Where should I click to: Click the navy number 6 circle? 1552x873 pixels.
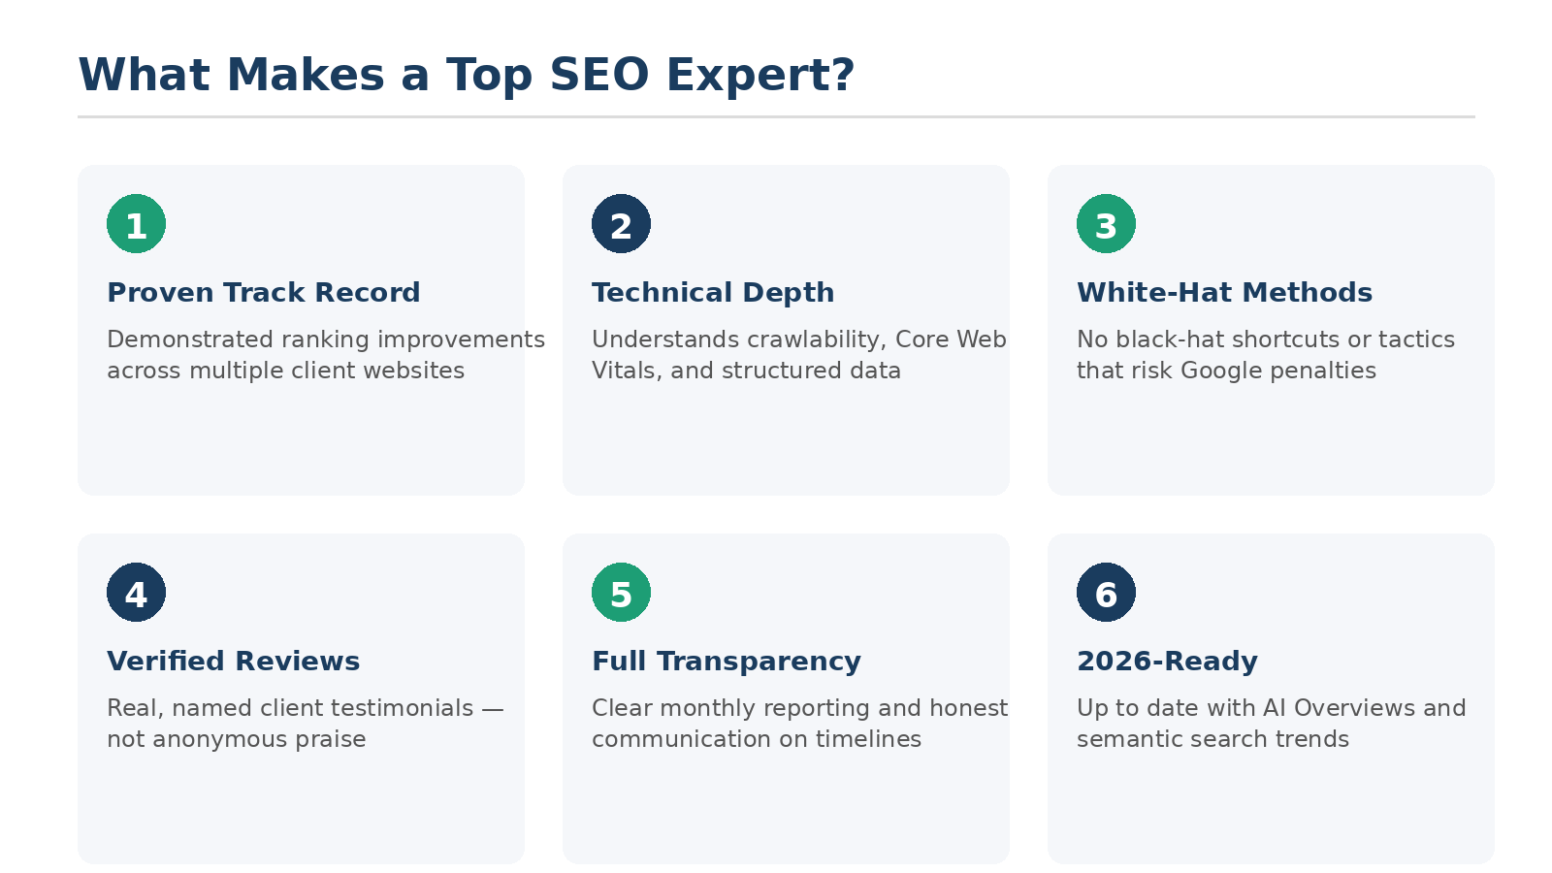coord(1106,593)
